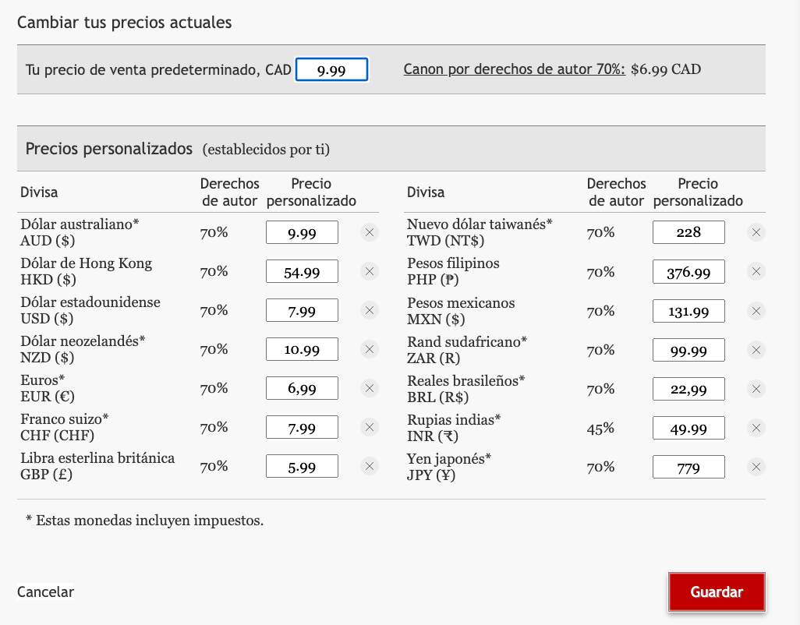Image resolution: width=800 pixels, height=625 pixels.
Task: Remove the Euros custom price
Action: [369, 388]
